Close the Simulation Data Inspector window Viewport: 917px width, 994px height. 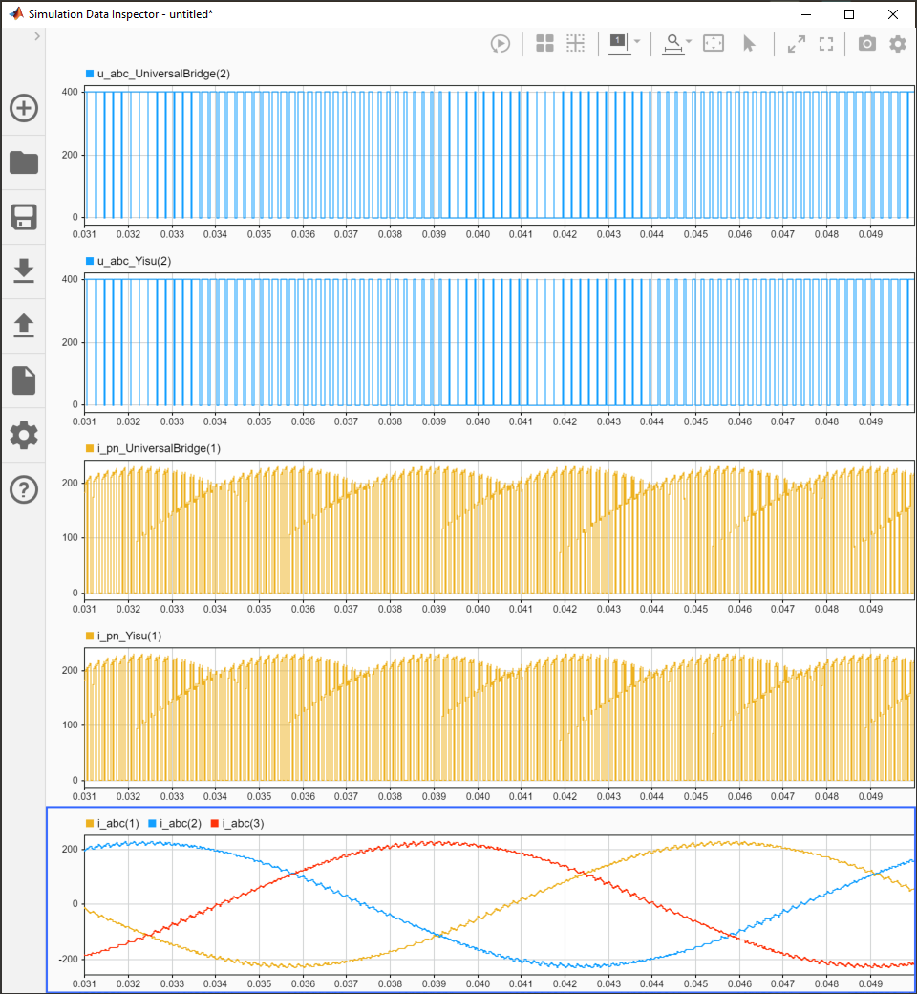(893, 14)
